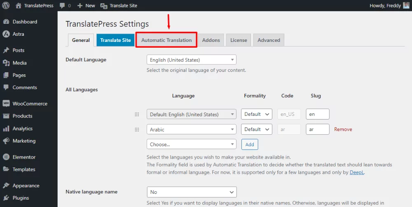The height and width of the screenshot is (207, 412).
Task: Click the Plugins plug icon
Action: 6,198
